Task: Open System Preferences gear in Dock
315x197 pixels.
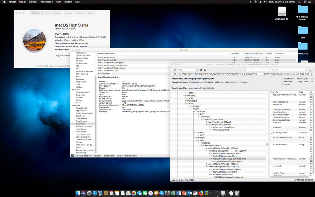Action: pyautogui.click(x=167, y=194)
